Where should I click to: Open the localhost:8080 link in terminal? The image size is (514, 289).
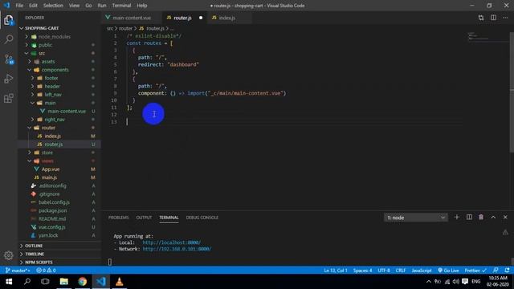(x=171, y=242)
